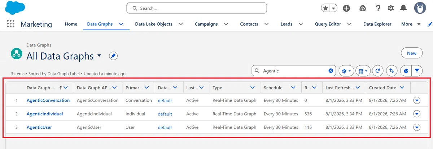This screenshot has height=149, width=433.
Task: Expand row actions for AgenticUser
Action: click(x=417, y=127)
